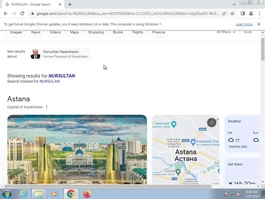
Task: Switch to the Books filter
Action: pyautogui.click(x=118, y=32)
